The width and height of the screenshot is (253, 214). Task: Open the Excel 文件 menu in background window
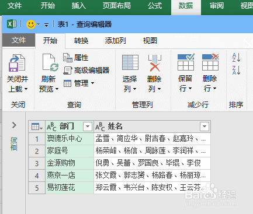click(15, 6)
